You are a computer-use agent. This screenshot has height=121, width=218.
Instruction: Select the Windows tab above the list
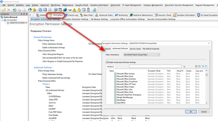pos(110,67)
